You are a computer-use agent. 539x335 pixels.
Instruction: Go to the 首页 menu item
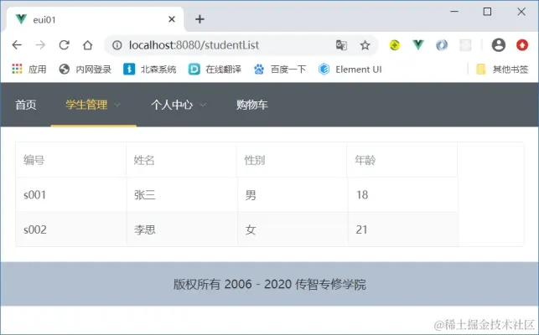pyautogui.click(x=26, y=105)
